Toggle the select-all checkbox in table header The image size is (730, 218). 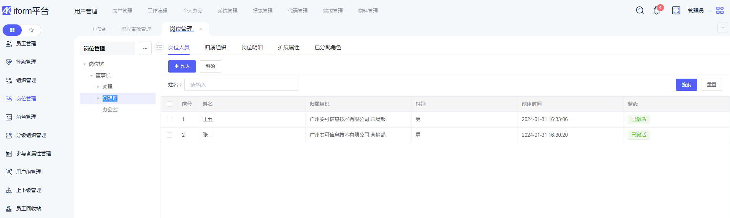[x=169, y=104]
